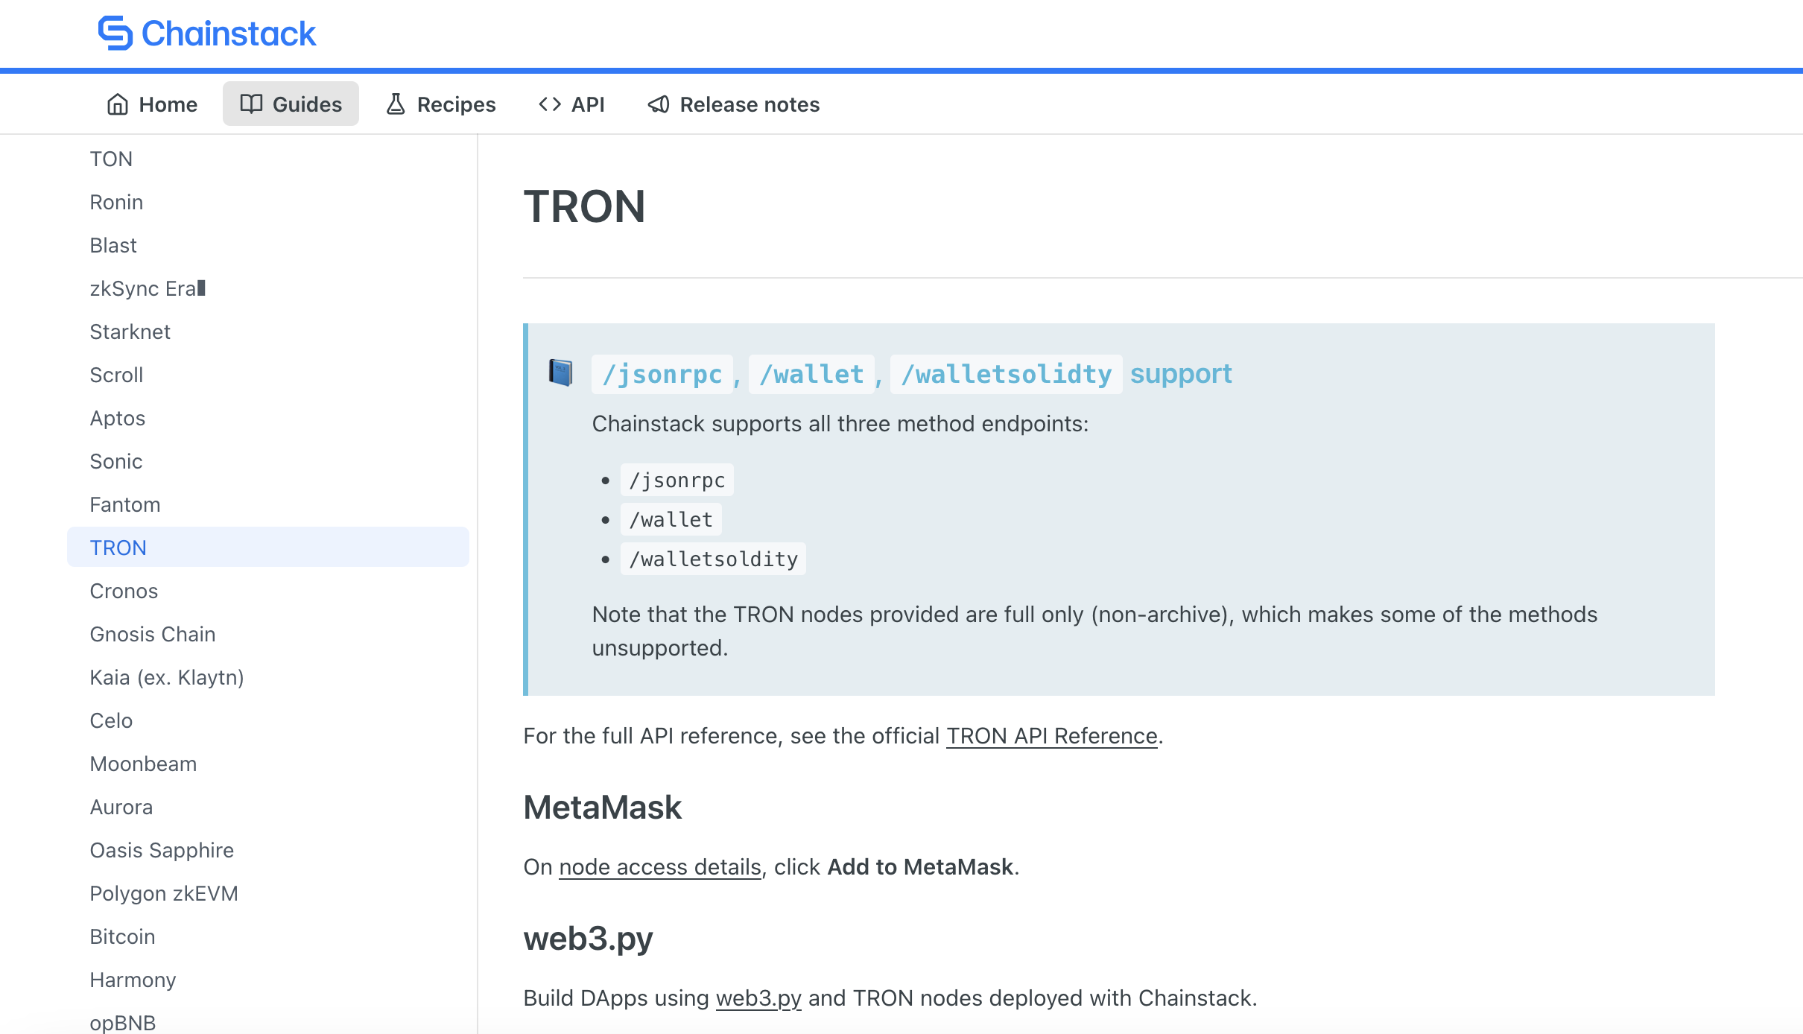
Task: Select the highlighted /jsonrpc code label
Action: pyautogui.click(x=662, y=373)
